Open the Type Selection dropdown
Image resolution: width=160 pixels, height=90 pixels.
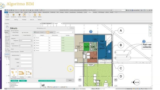coord(25,46)
